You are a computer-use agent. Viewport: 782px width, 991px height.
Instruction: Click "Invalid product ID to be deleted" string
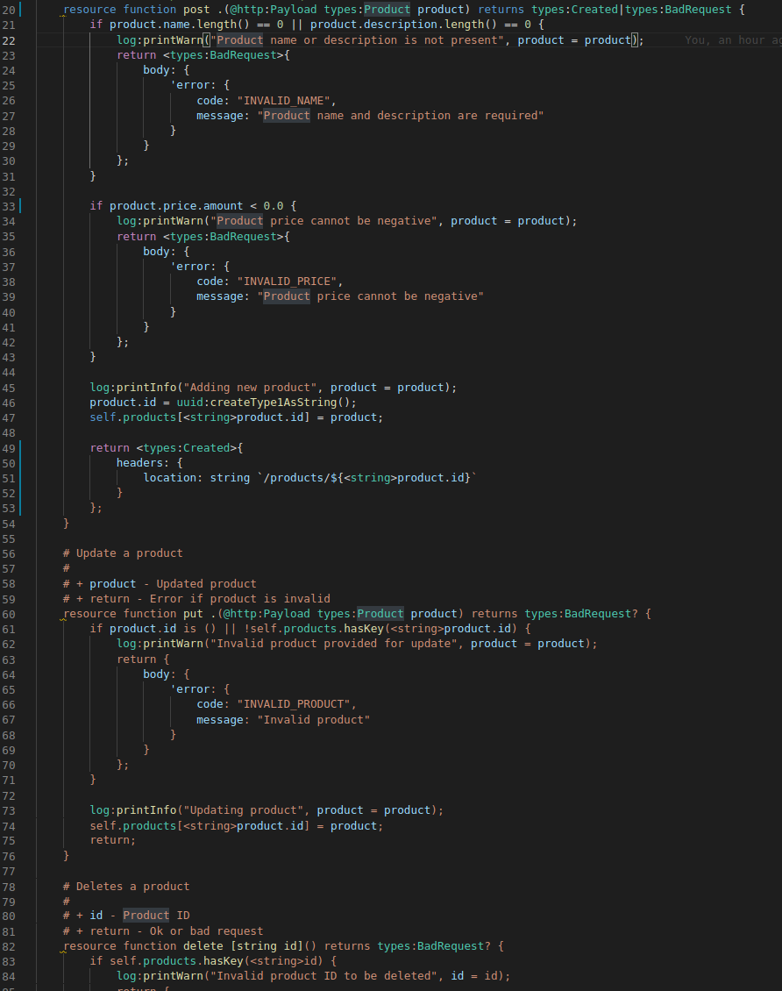(324, 976)
